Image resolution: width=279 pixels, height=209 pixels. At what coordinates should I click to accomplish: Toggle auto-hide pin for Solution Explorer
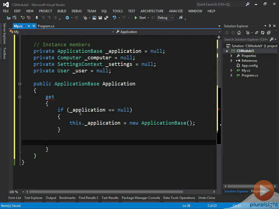tap(270, 26)
